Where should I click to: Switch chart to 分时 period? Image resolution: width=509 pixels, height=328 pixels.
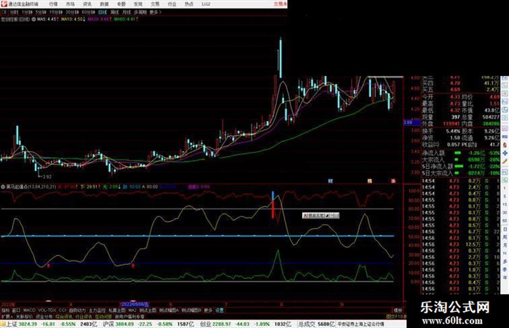[14, 12]
